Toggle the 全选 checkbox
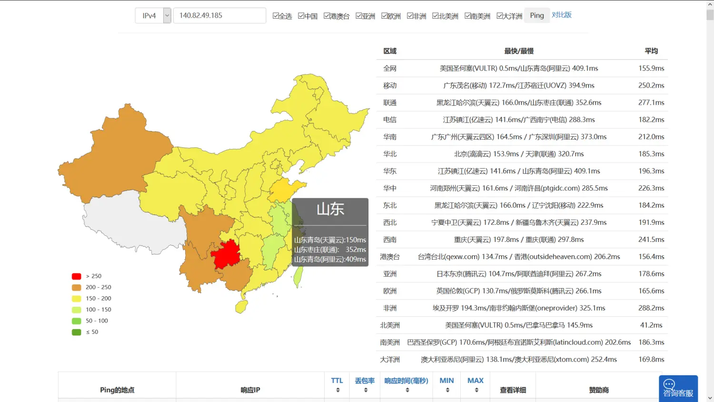This screenshot has width=714, height=402. (x=276, y=16)
